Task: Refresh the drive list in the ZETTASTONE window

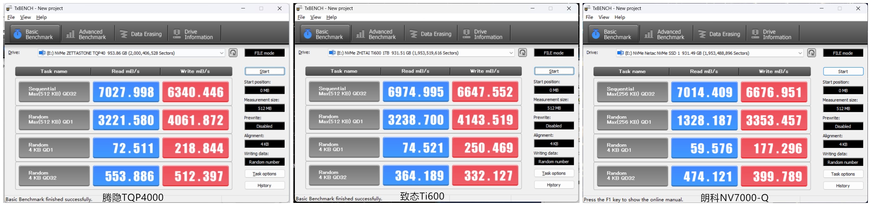Action: click(x=233, y=53)
